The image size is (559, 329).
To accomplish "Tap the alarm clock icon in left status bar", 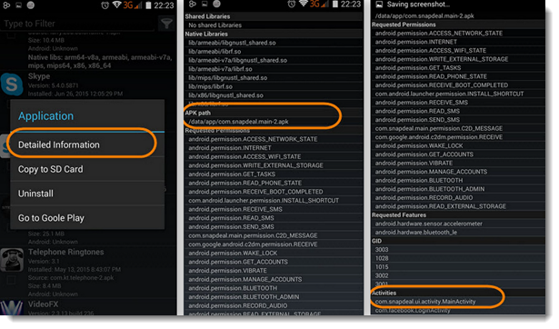I will click(x=105, y=5).
